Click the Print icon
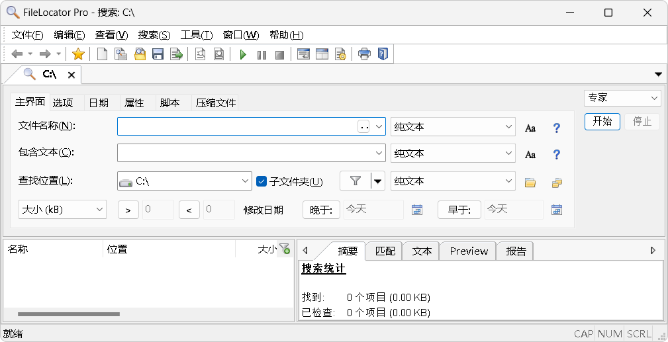This screenshot has width=668, height=342. (x=364, y=54)
